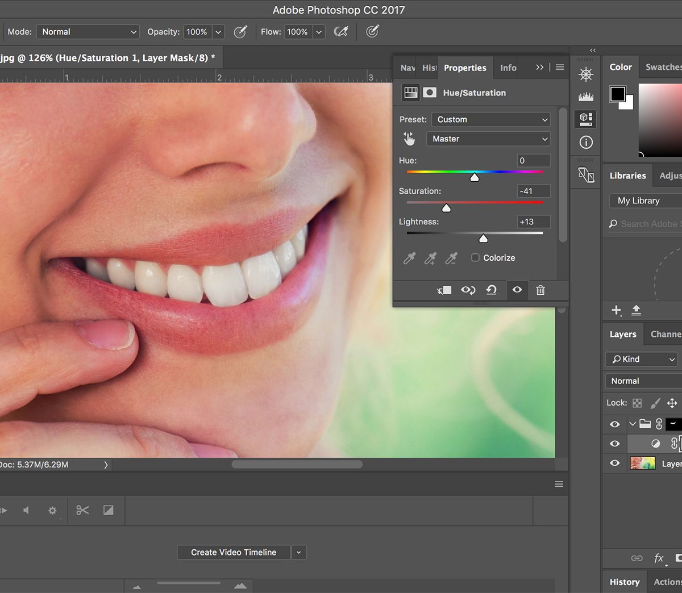Lock layer position
Image resolution: width=682 pixels, height=593 pixels.
[x=672, y=403]
